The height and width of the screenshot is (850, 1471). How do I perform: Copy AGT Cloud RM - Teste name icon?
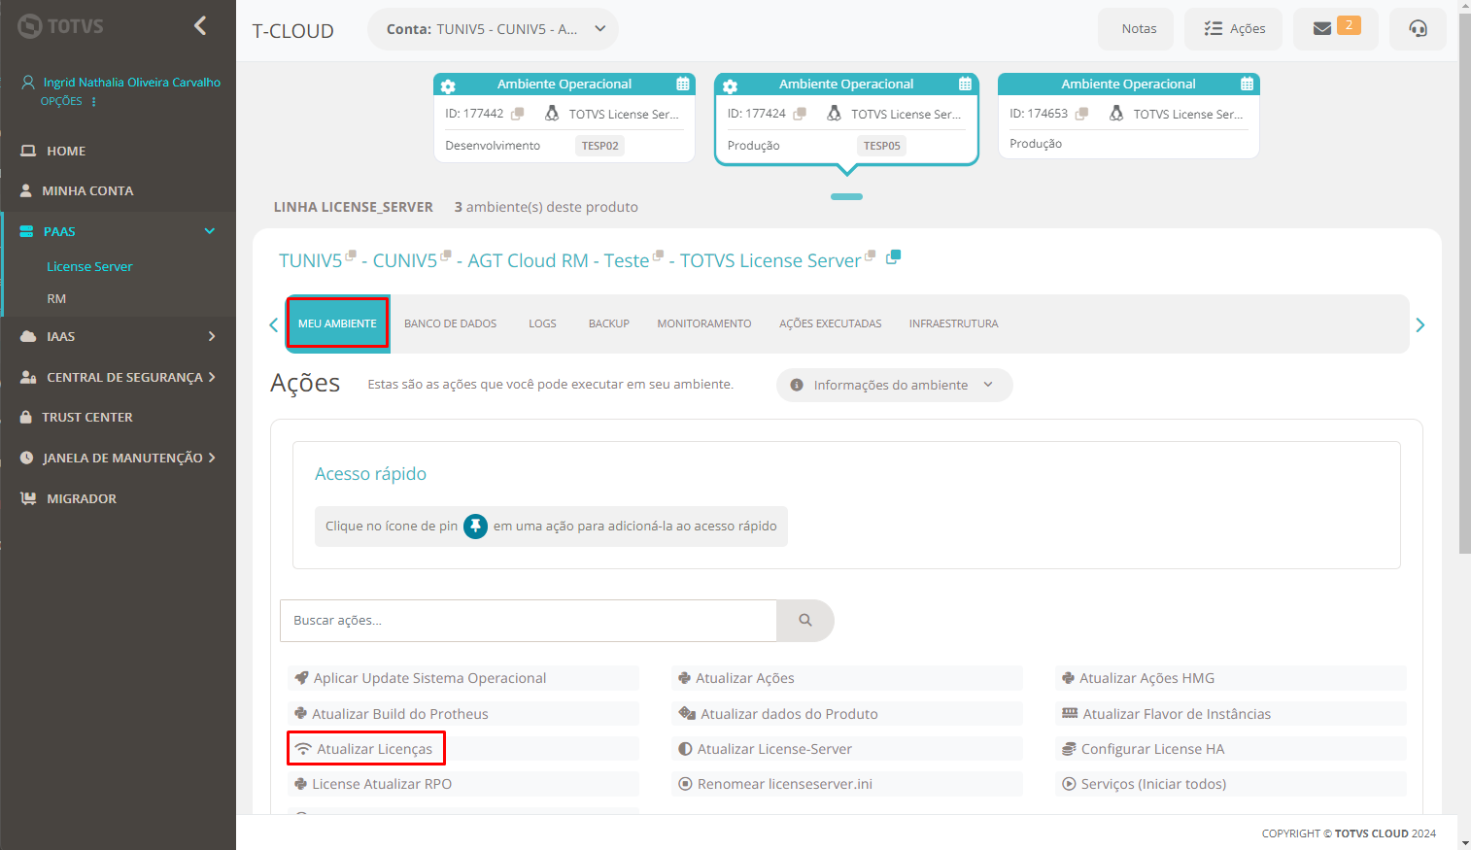point(658,255)
